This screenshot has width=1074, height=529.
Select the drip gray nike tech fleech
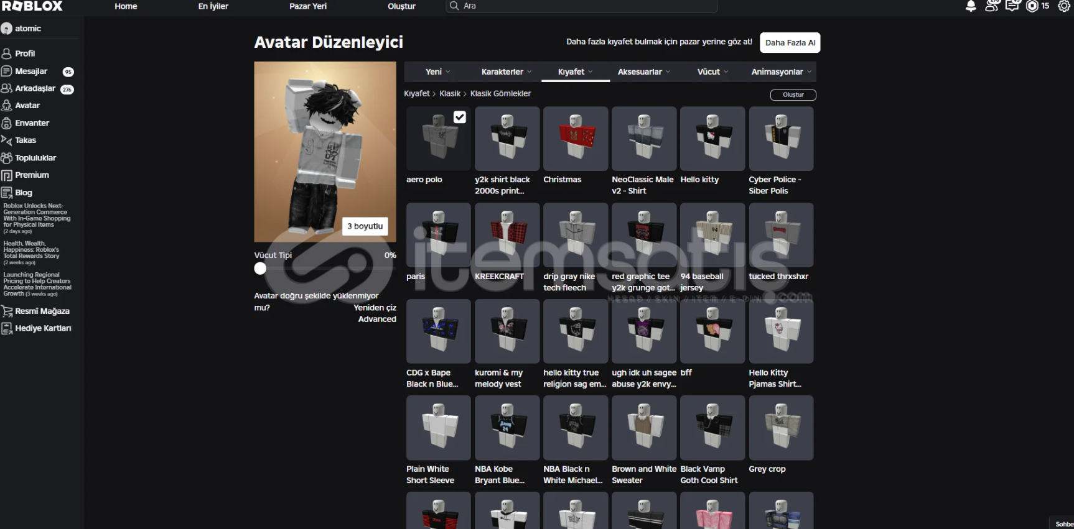(x=576, y=235)
